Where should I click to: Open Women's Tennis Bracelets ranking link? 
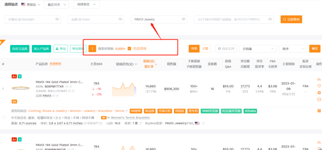point(130,118)
